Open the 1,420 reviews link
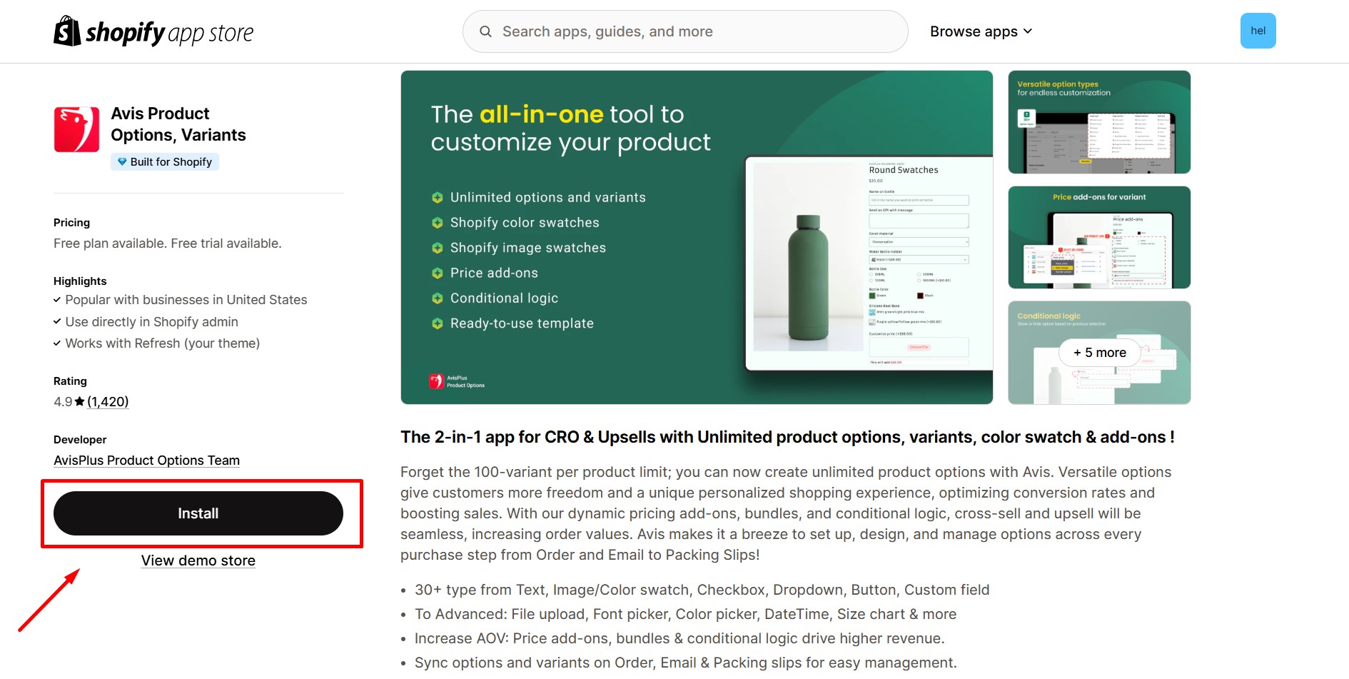 click(108, 402)
